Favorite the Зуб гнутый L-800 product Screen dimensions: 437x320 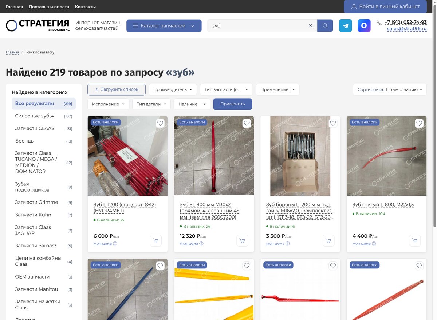[x=419, y=123]
